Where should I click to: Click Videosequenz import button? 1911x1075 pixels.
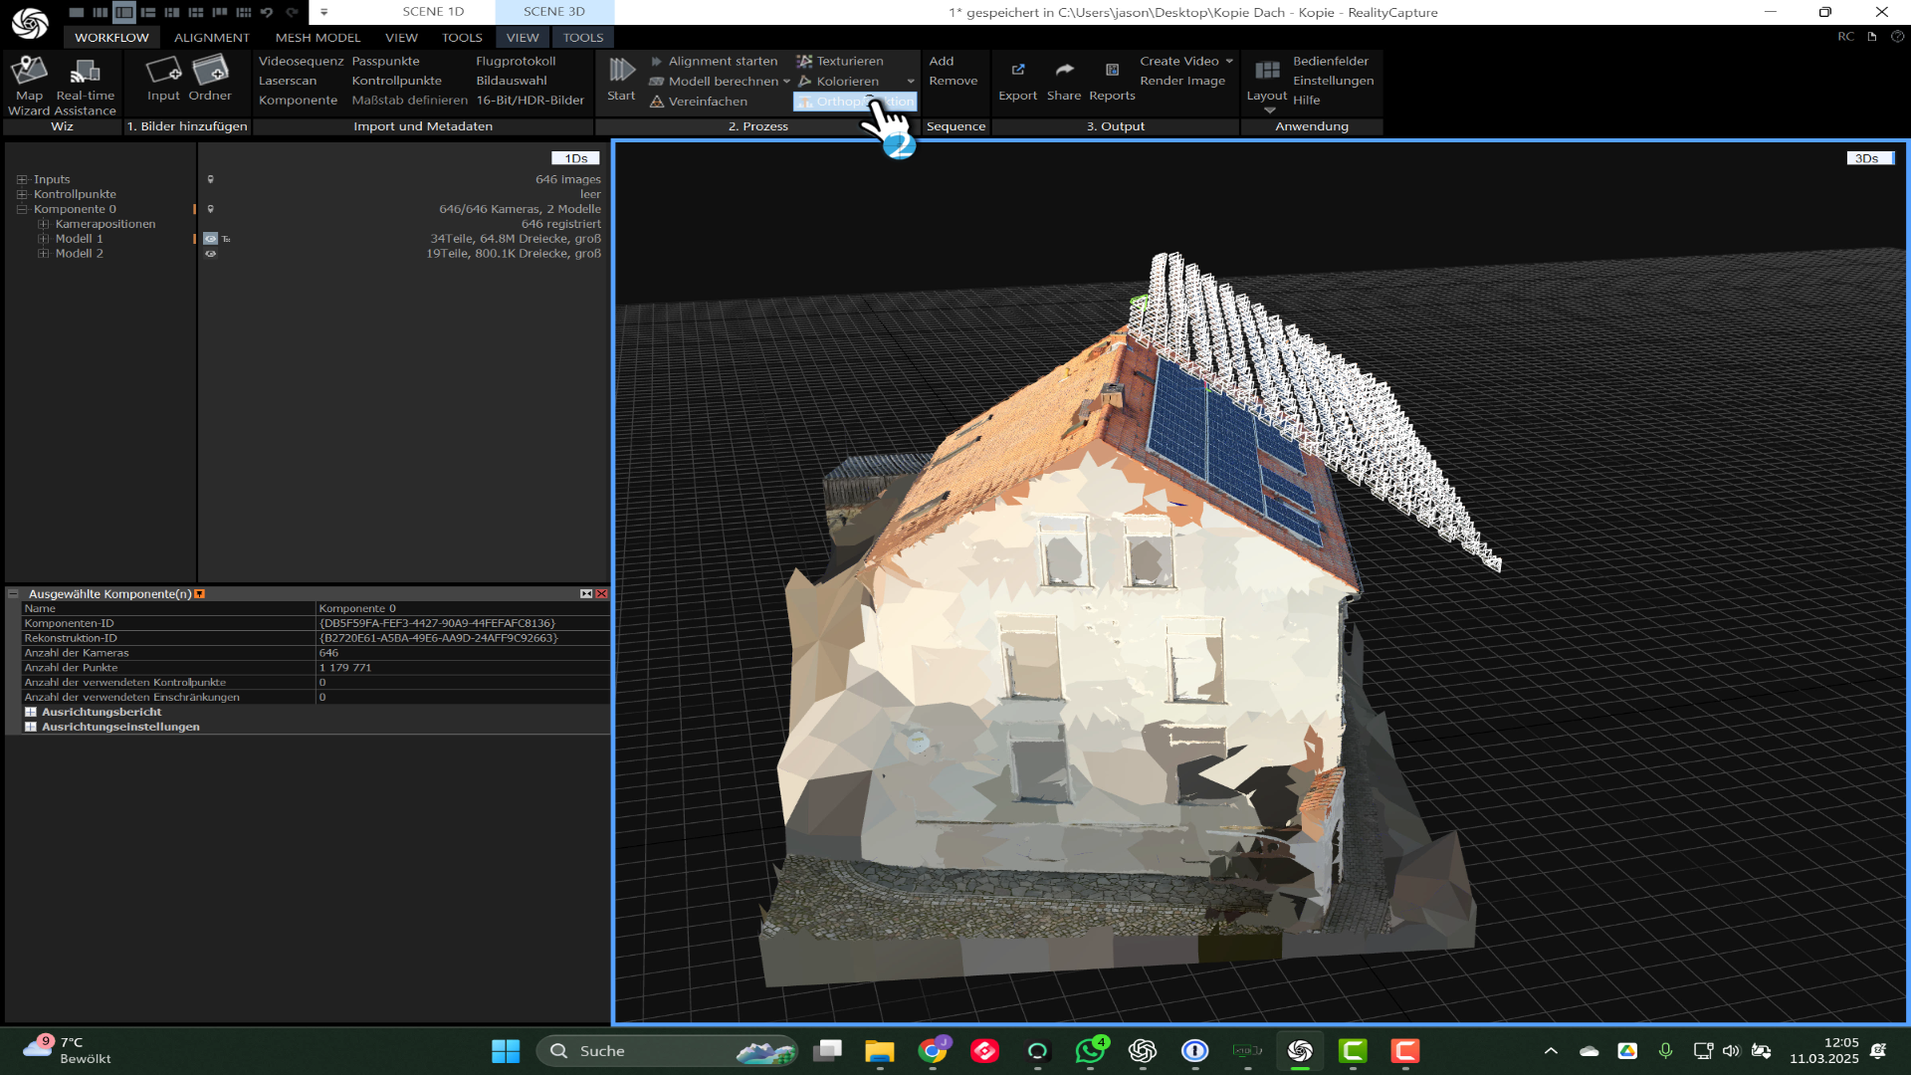[301, 61]
